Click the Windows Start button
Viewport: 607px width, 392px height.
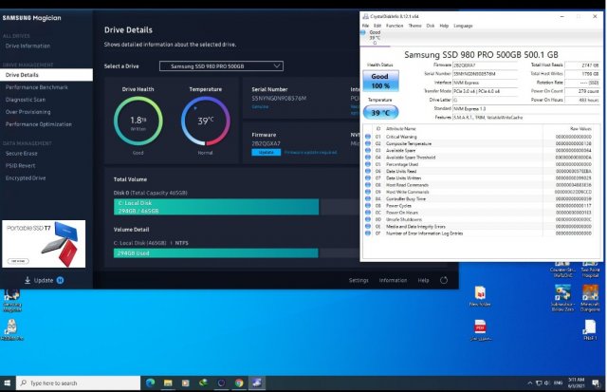(9, 383)
